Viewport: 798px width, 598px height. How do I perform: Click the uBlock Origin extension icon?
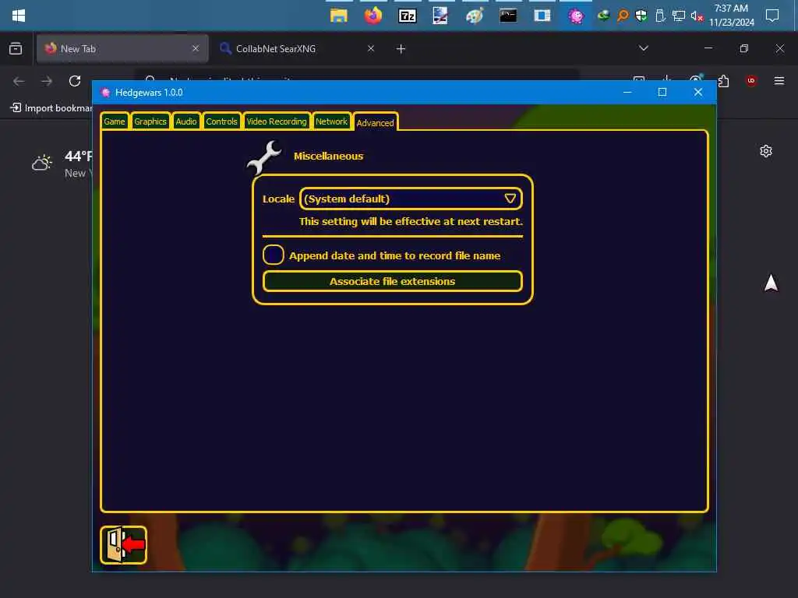pos(751,81)
